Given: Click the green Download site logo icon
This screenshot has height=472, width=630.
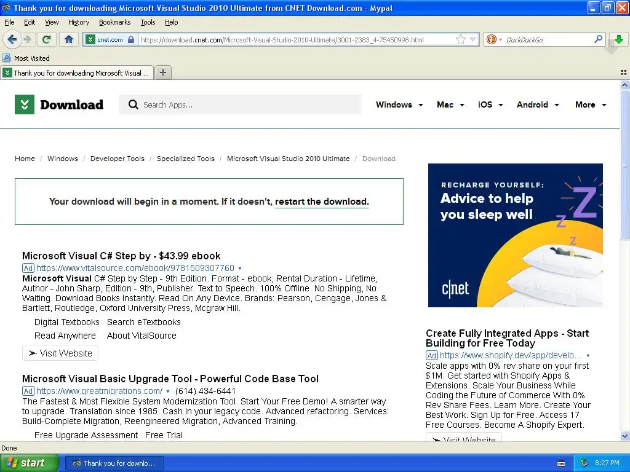Looking at the screenshot, I should [25, 104].
